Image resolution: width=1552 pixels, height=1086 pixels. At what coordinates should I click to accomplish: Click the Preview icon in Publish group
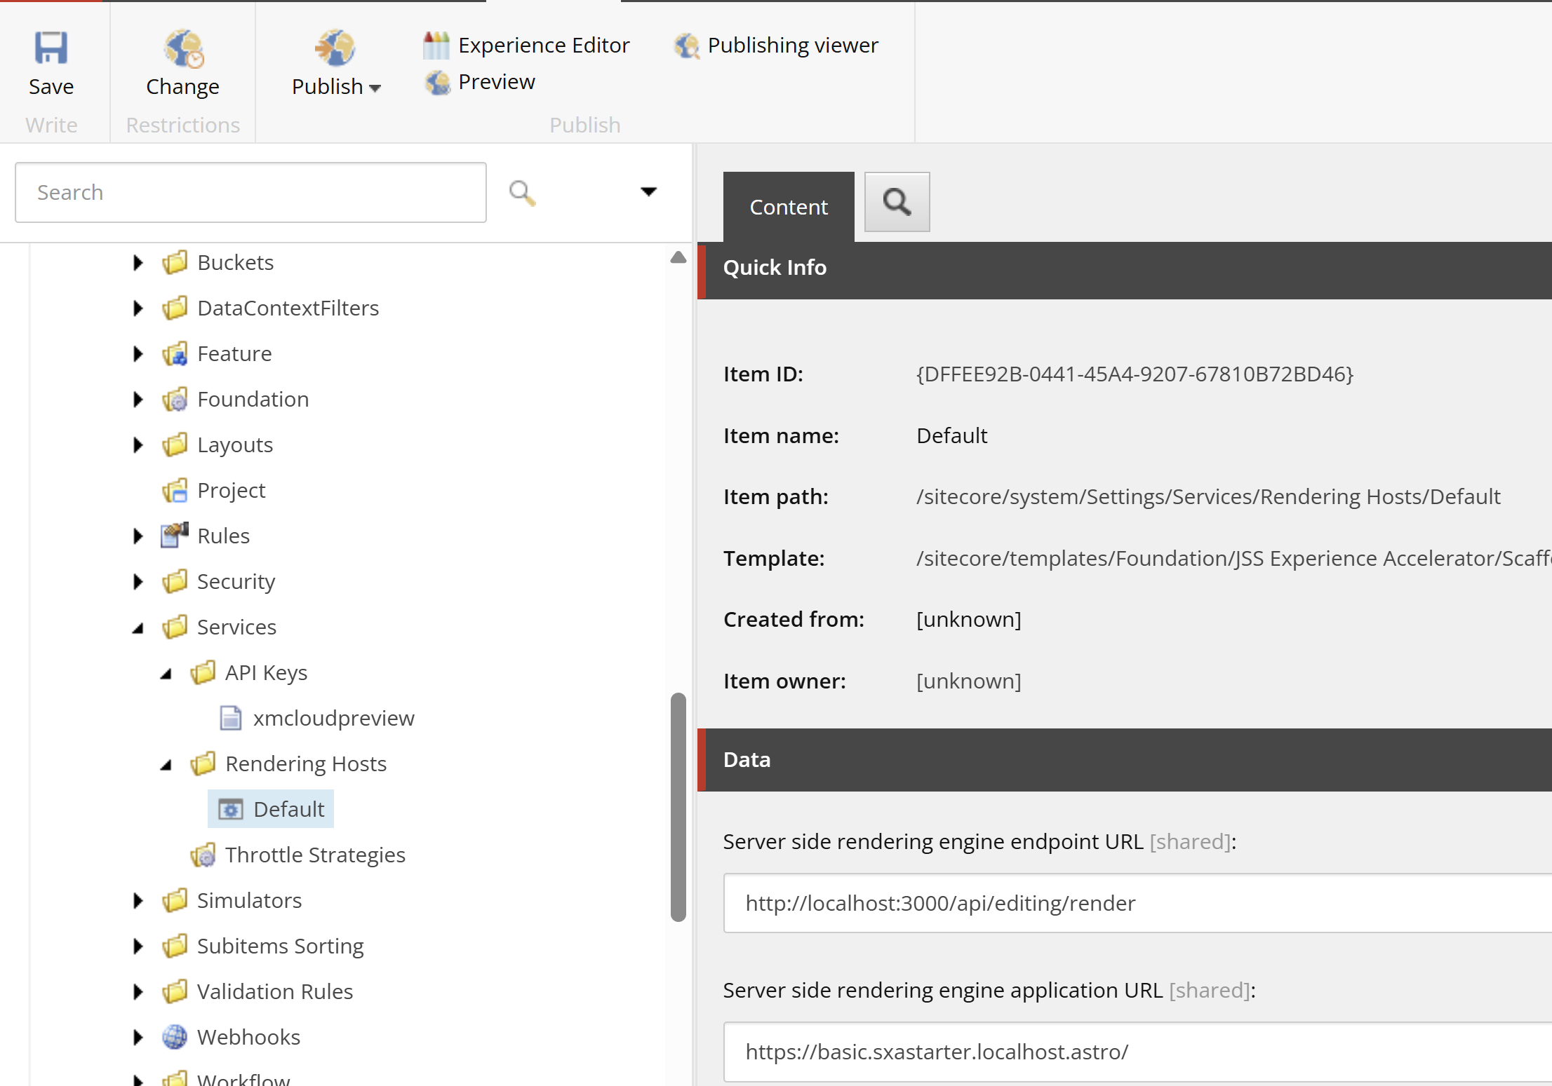click(x=438, y=83)
